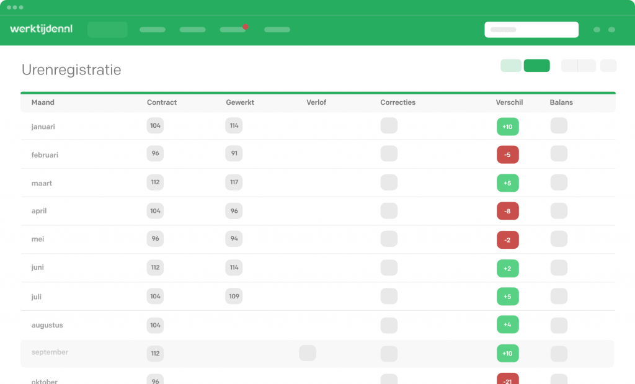Screen dimensions: 635x384
Task: Sort by the Maand column header
Action: [x=43, y=102]
